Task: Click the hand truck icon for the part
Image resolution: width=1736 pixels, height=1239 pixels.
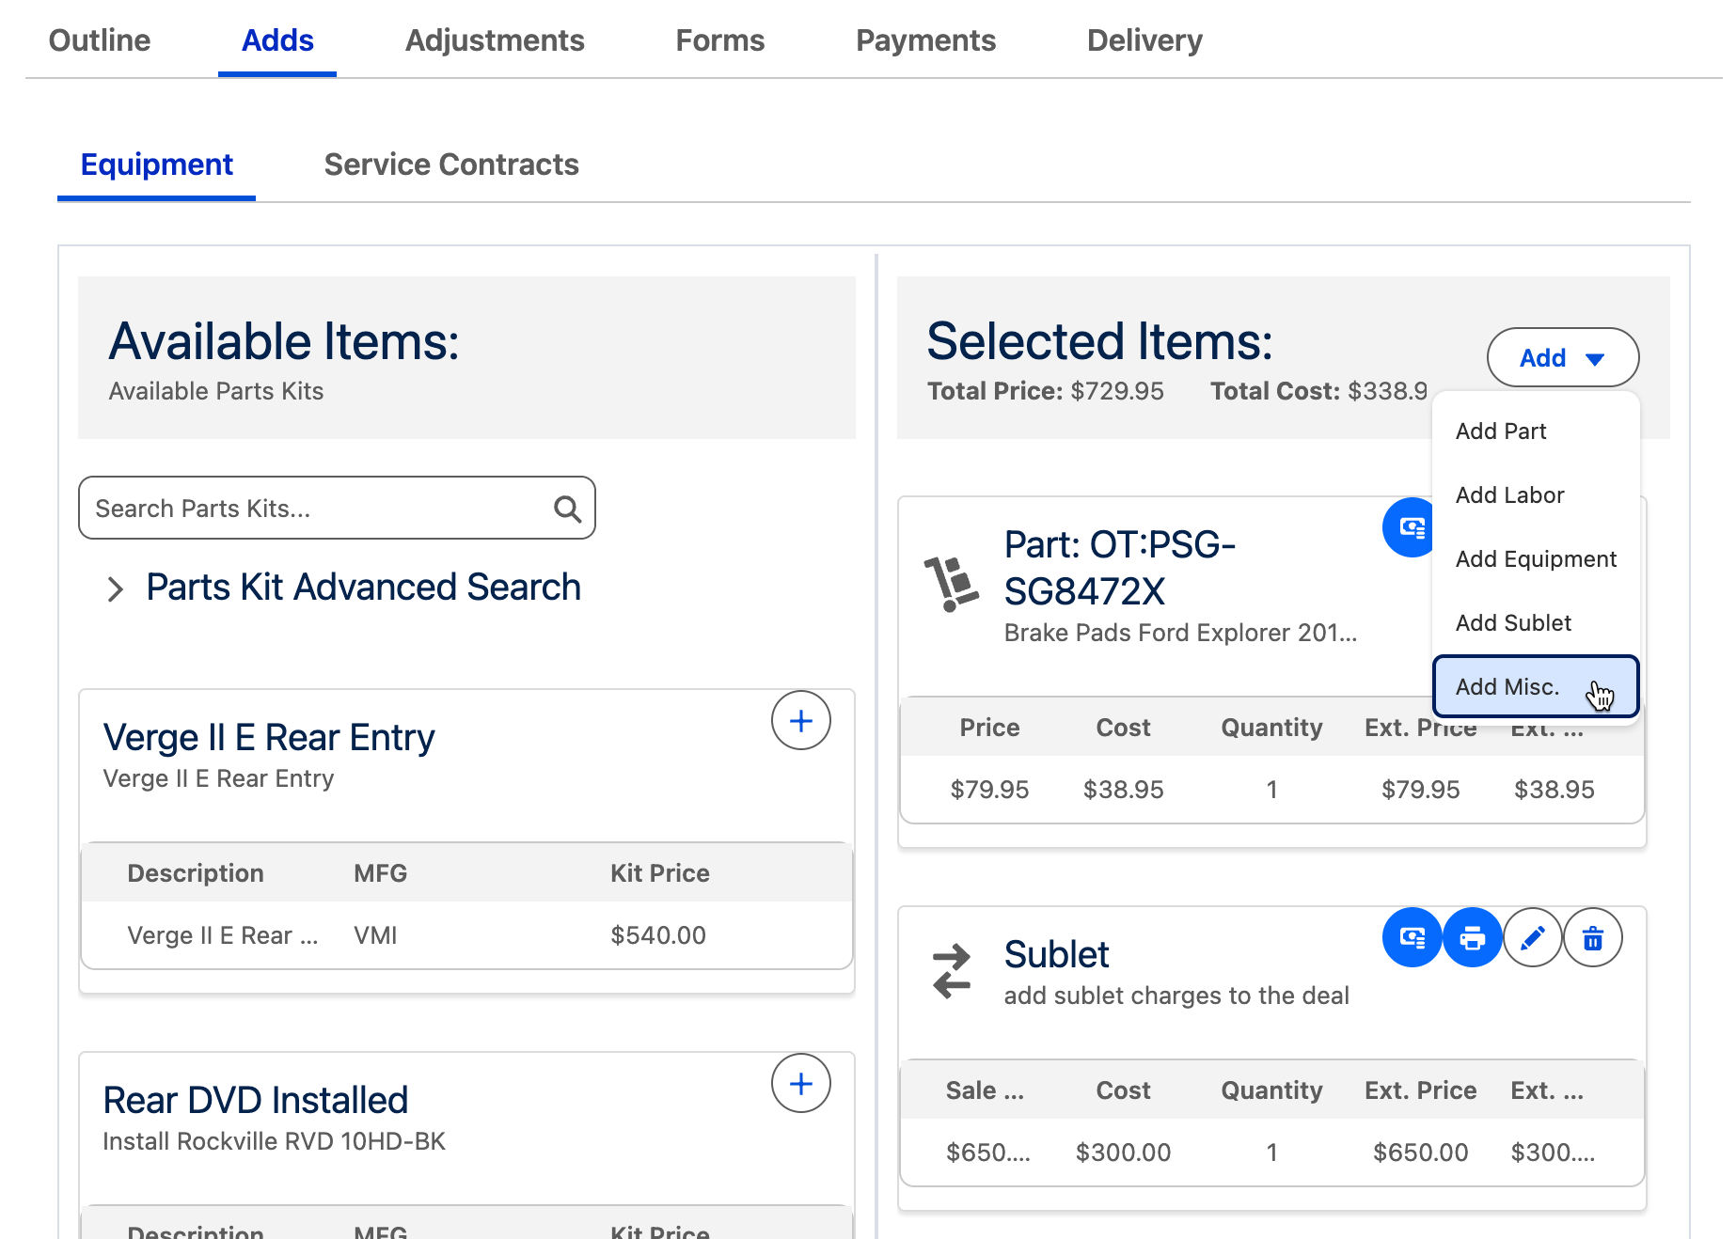Action: point(952,584)
